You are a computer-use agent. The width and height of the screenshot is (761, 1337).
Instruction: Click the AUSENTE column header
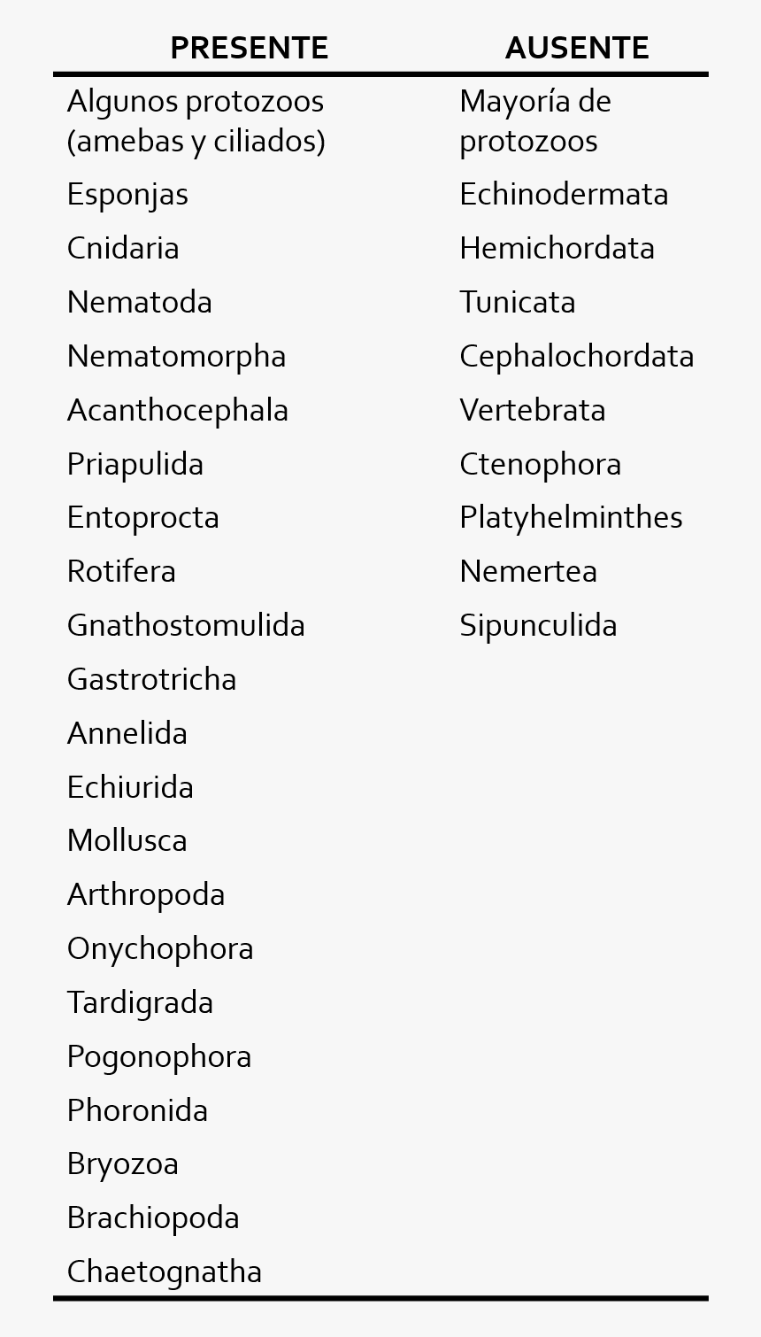tap(577, 48)
